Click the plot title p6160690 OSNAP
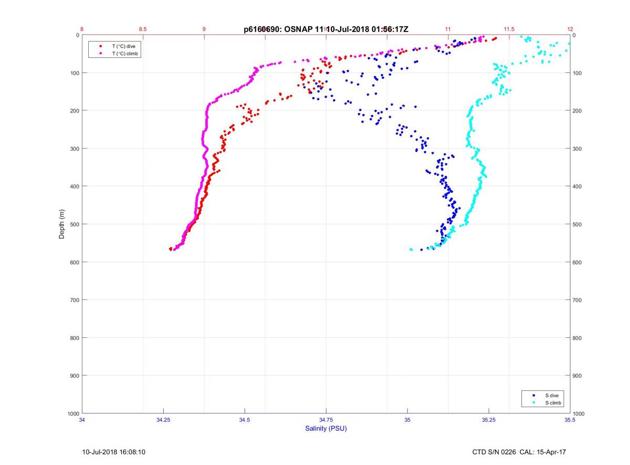This screenshot has width=630, height=465. click(326, 29)
